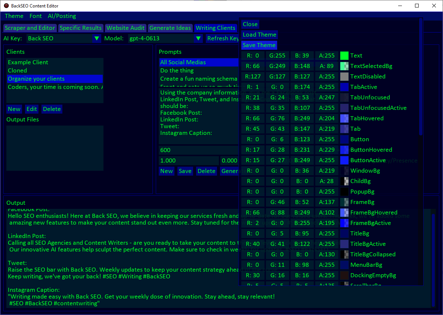
Task: Click the 1.000 value input field
Action: (189, 160)
